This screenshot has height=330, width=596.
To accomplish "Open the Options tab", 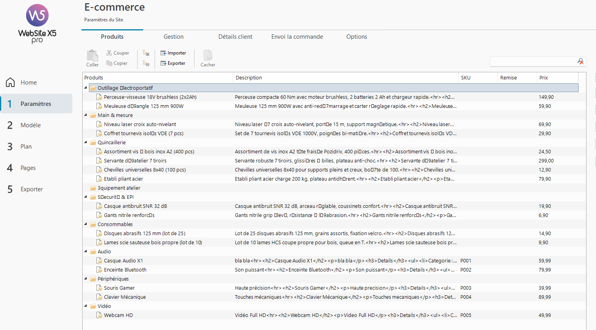I will 357,37.
